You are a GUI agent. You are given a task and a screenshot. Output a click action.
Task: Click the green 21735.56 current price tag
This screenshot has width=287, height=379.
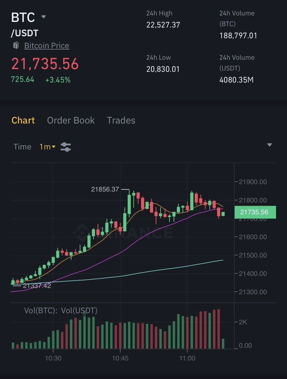click(x=254, y=212)
